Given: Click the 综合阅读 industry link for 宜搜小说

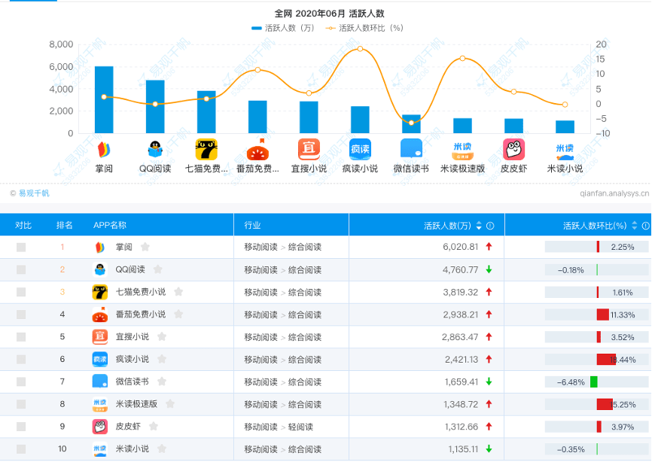Looking at the screenshot, I should pyautogui.click(x=305, y=337).
